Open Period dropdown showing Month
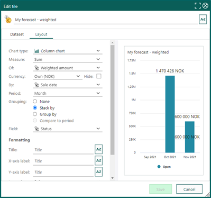 click(x=68, y=93)
